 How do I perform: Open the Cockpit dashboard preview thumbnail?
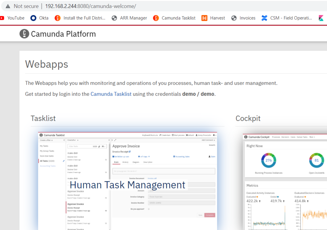[285, 182]
